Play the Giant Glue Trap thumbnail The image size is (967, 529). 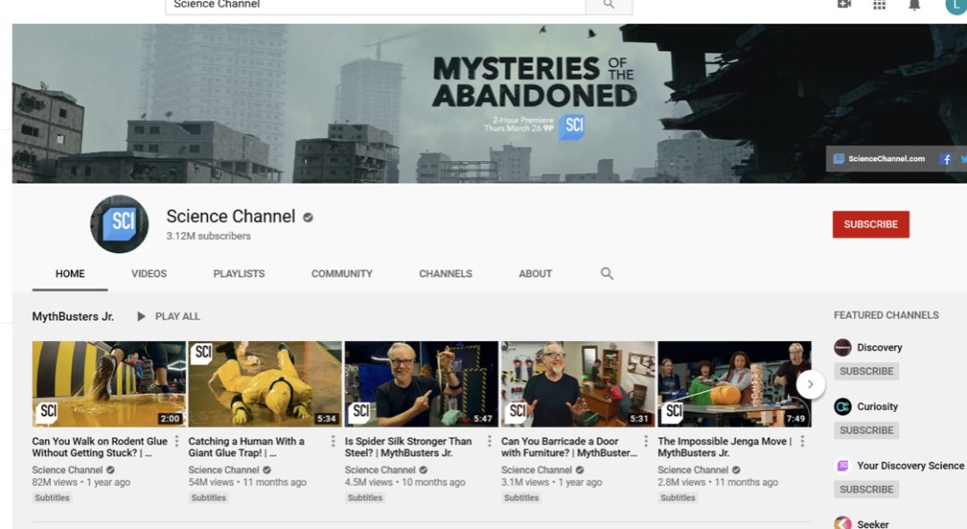point(265,384)
